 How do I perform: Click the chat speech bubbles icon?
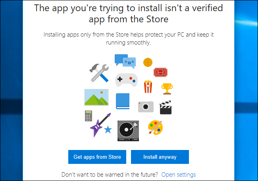tap(125, 60)
